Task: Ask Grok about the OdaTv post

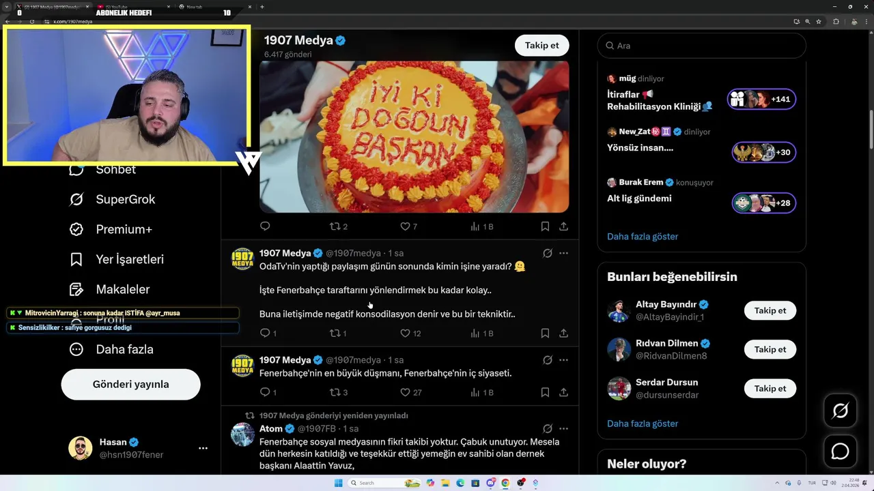Action: coord(547,253)
